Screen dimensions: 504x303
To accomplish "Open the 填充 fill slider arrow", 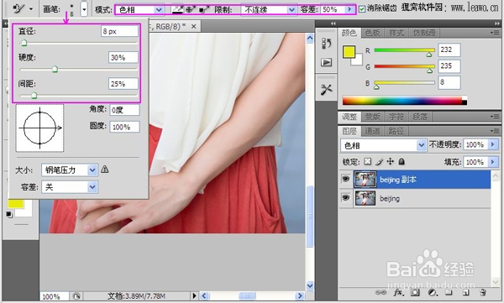I will 493,162.
